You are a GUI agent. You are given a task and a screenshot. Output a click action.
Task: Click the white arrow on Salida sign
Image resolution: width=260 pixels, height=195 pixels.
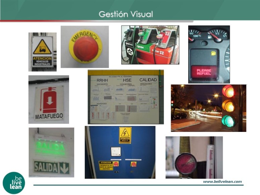pos(64,167)
